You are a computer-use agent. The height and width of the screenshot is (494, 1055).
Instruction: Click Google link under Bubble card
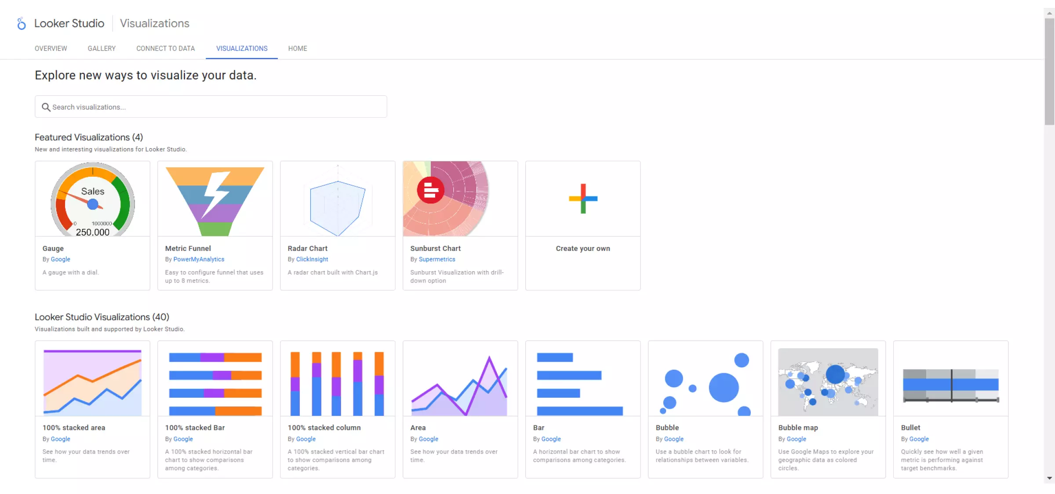(x=673, y=439)
